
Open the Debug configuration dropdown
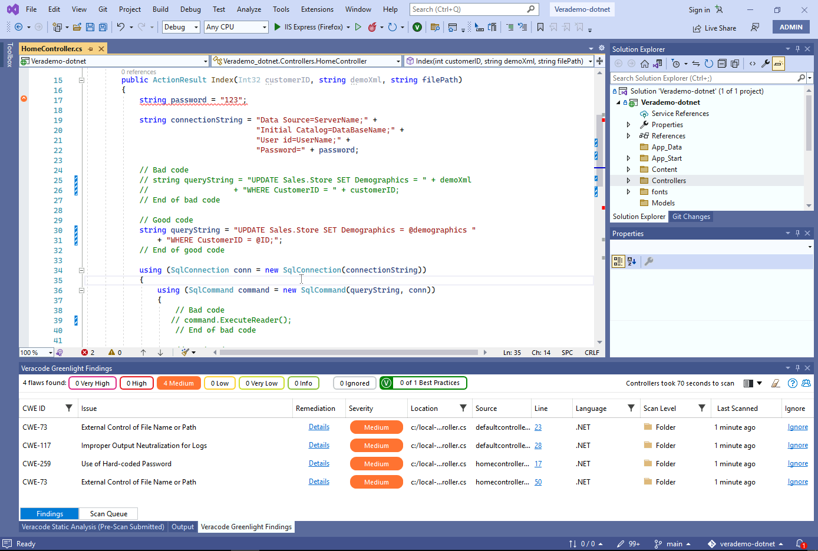181,27
